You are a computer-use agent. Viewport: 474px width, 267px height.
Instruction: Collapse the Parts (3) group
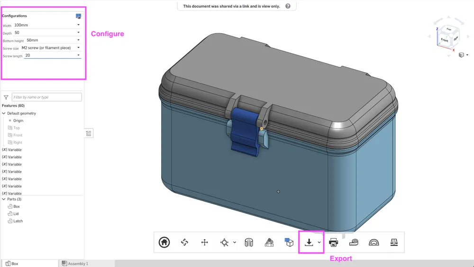pos(4,199)
